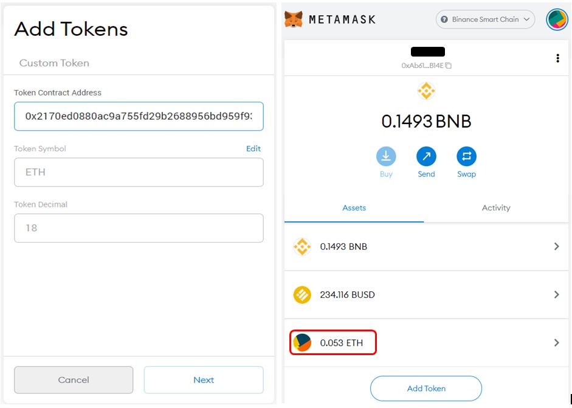Click Next in Add Tokens dialog
Viewport: 572px width, 408px height.
(x=204, y=380)
